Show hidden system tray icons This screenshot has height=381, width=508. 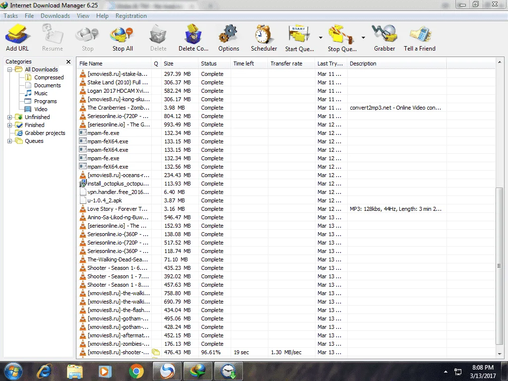click(x=446, y=372)
